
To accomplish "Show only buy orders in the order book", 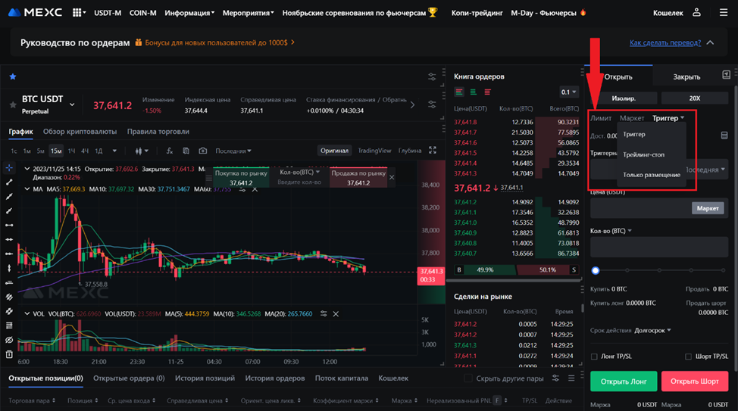I will click(x=474, y=92).
